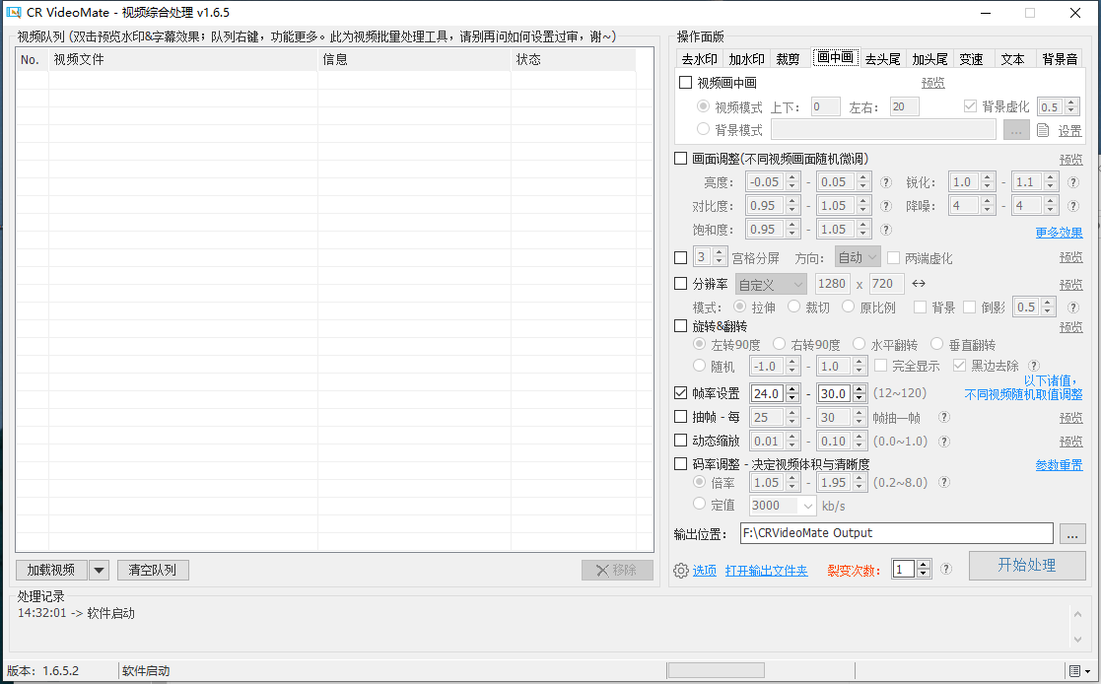The image size is (1101, 684).
Task: Enable the 分辨率 checkbox
Action: 680,284
